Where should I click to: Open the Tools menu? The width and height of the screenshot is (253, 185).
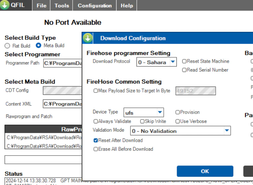(62, 6)
